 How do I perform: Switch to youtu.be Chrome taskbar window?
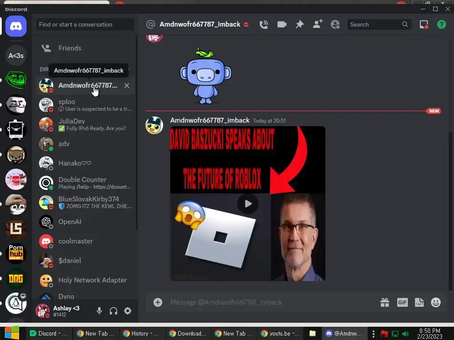pos(280,333)
